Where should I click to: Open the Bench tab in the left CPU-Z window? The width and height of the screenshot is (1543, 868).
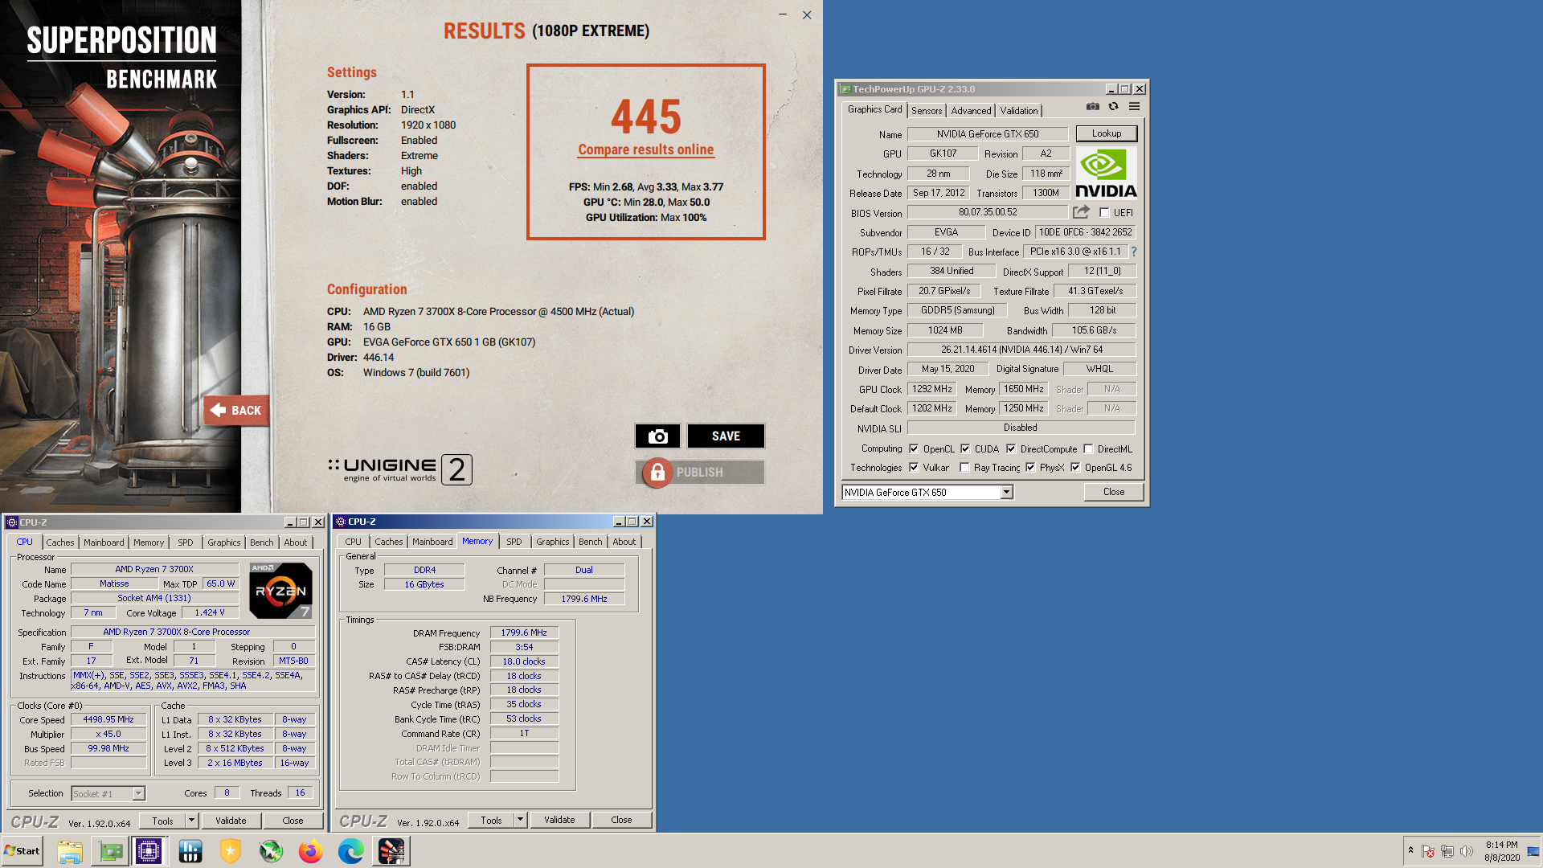pos(262,542)
